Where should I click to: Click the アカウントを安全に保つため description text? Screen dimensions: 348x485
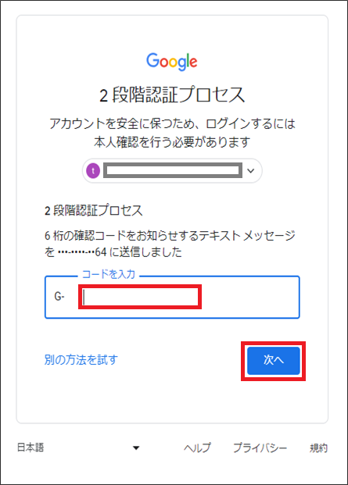(x=172, y=123)
